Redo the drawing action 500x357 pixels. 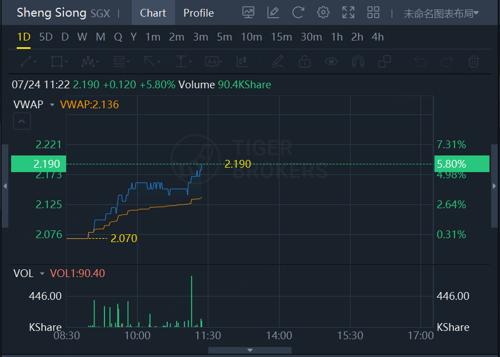click(x=447, y=61)
